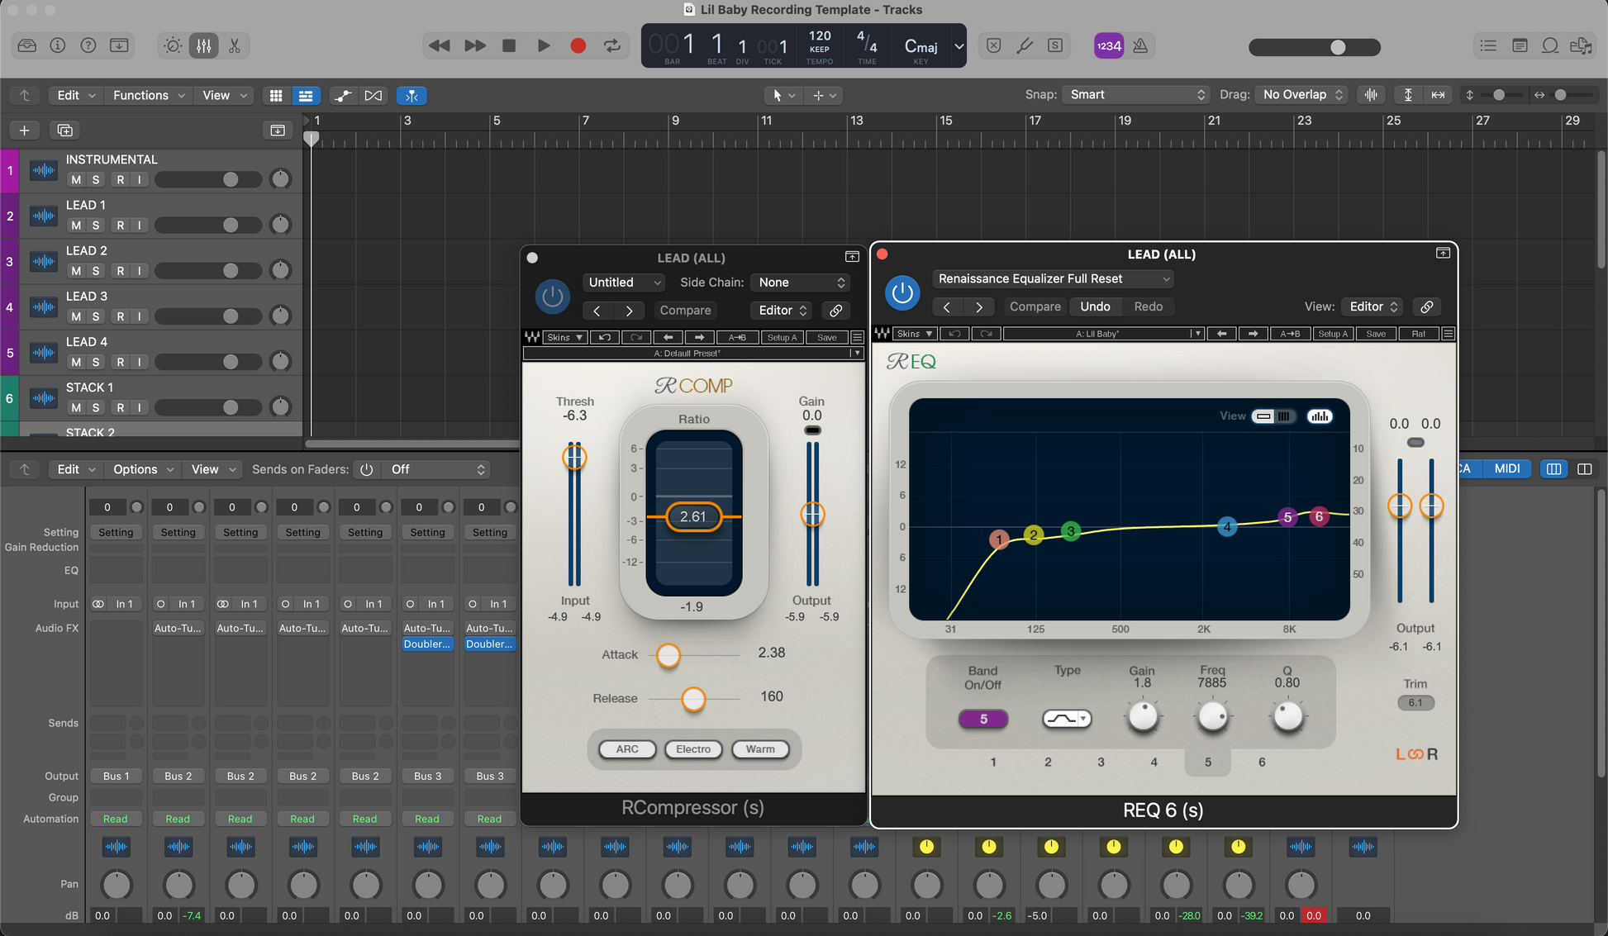
Task: Toggle the Cycle loop button
Action: (612, 46)
